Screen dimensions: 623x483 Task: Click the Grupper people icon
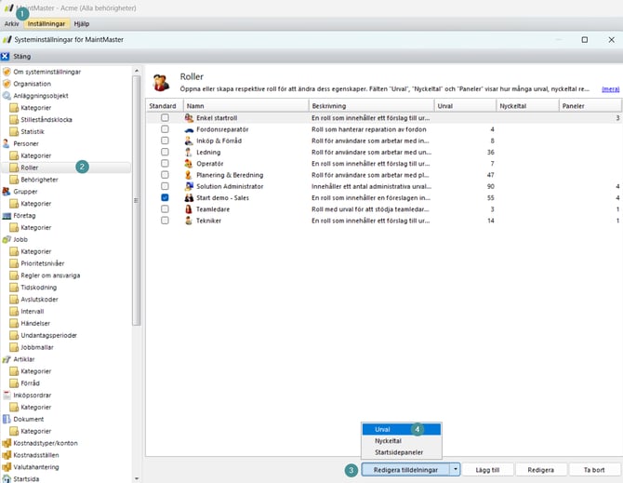tap(7, 192)
